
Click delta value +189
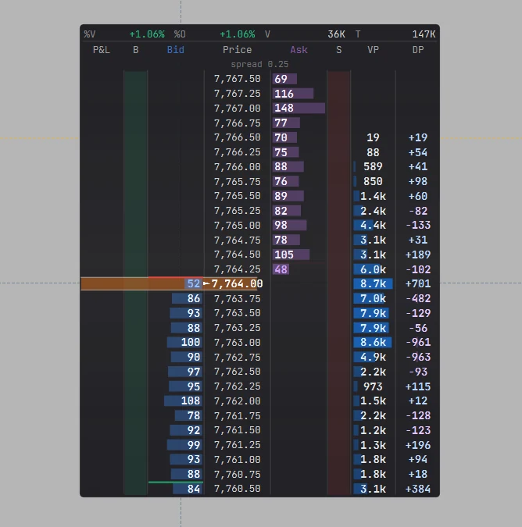[418, 255]
